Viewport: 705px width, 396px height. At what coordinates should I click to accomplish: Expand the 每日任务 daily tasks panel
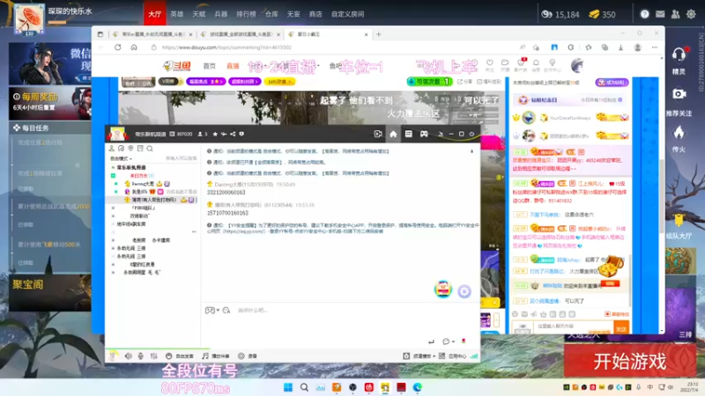(x=50, y=128)
